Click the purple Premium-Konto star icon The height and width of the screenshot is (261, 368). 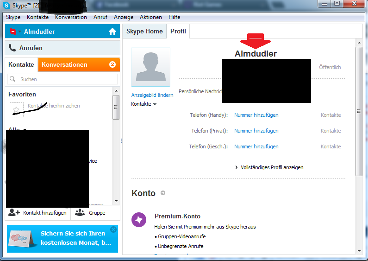click(x=139, y=220)
